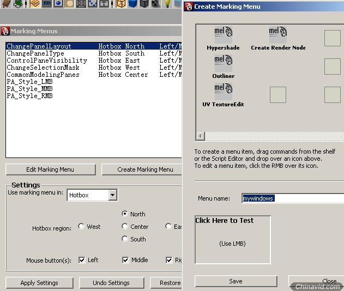The width and height of the screenshot is (344, 291).
Task: Click the black wireframe grid shelf icon
Action: pyautogui.click(x=81, y=4)
